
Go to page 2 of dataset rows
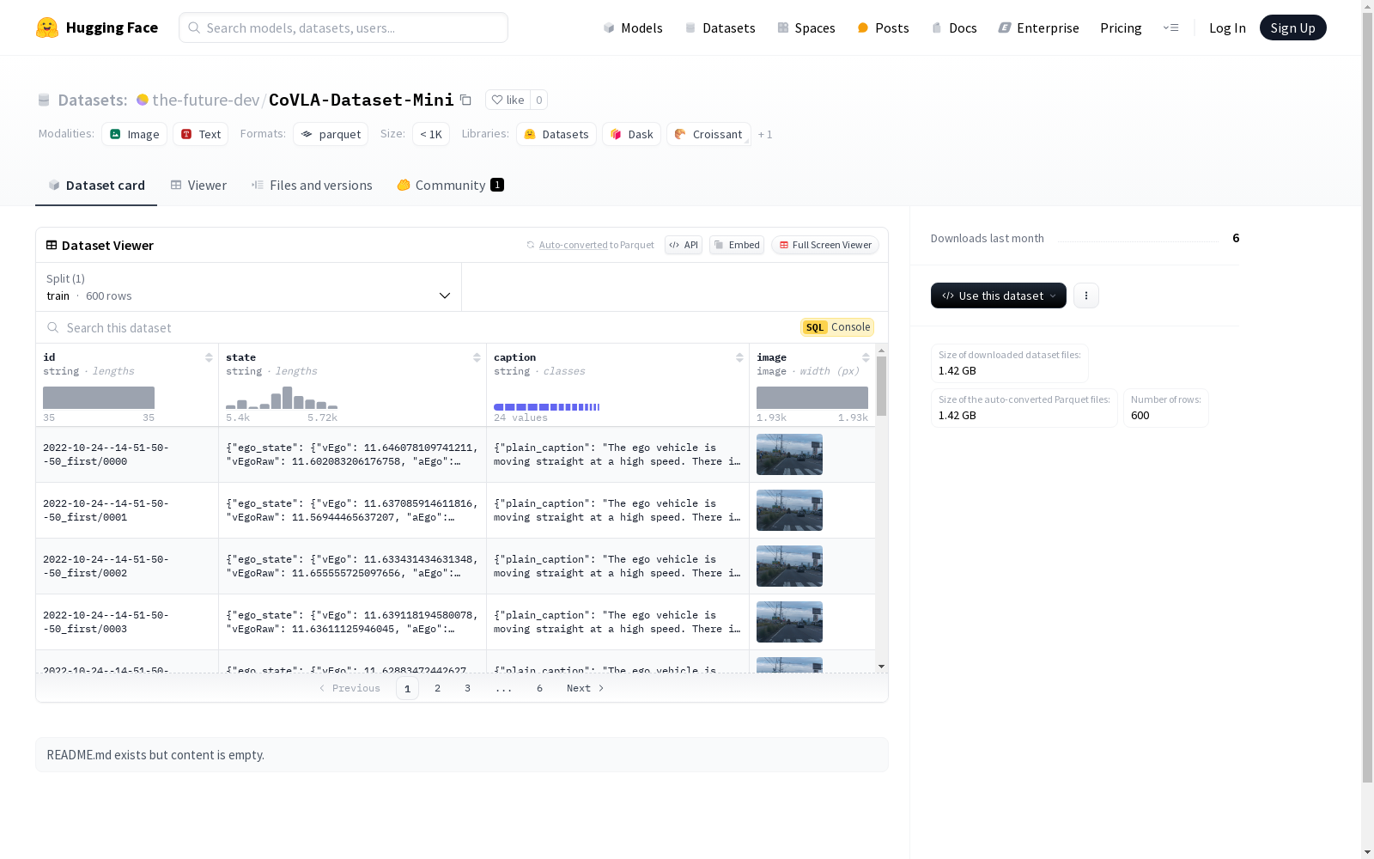(438, 688)
